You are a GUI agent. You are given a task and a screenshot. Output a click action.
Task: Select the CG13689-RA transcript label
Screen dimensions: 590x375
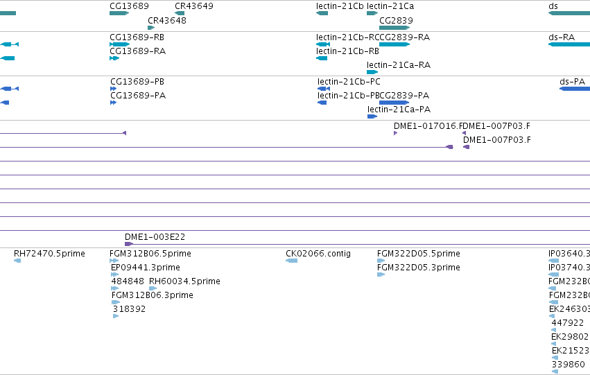(x=138, y=51)
